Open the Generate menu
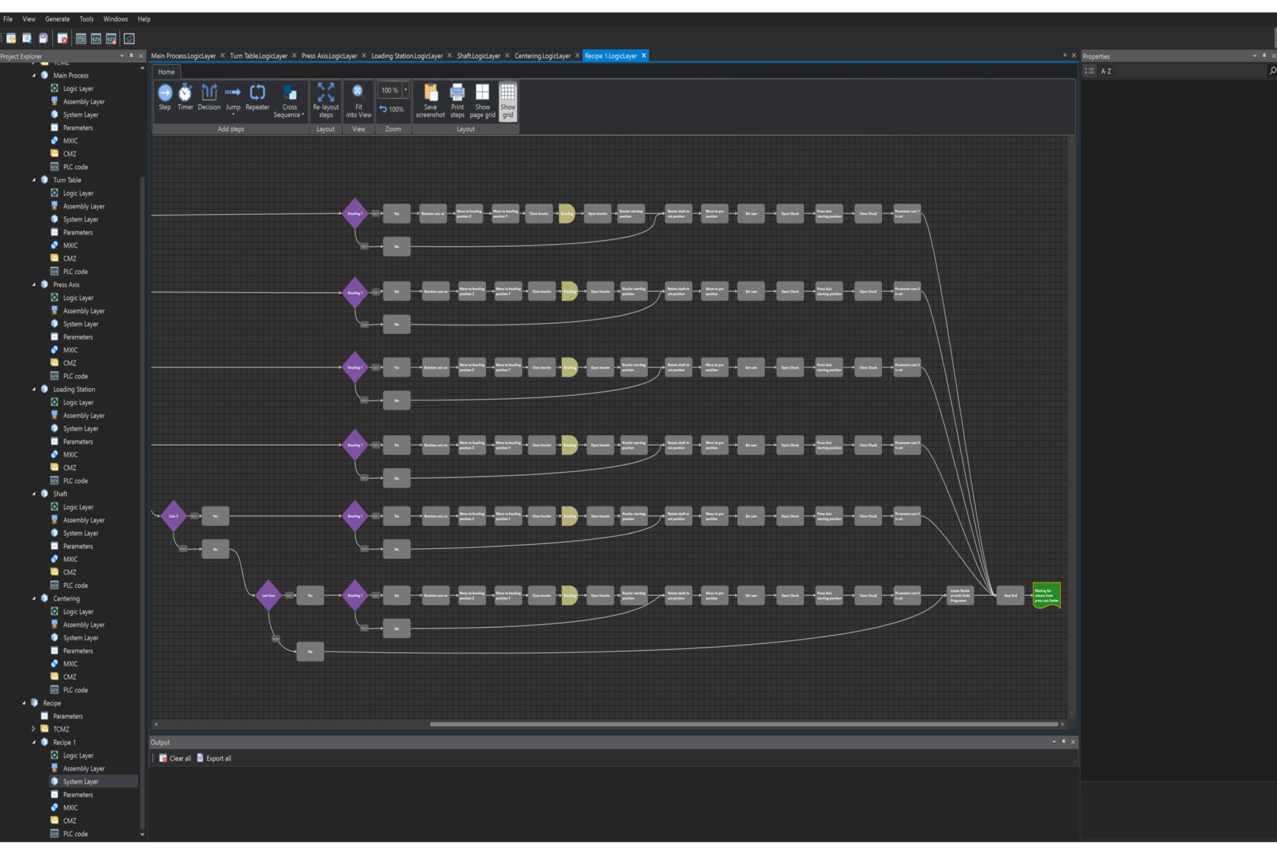The width and height of the screenshot is (1277, 851). pos(57,19)
